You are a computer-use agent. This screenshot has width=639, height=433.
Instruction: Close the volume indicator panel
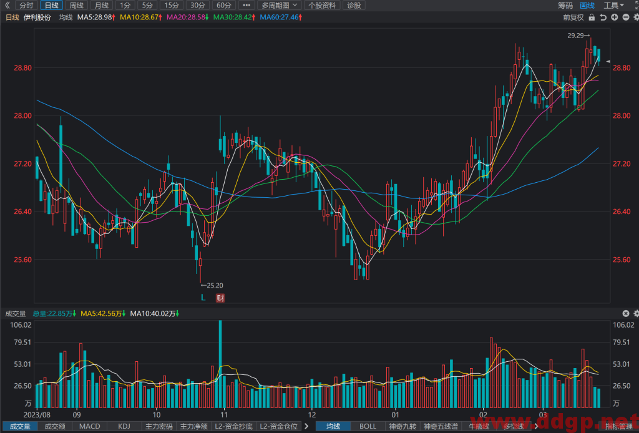tap(625, 313)
